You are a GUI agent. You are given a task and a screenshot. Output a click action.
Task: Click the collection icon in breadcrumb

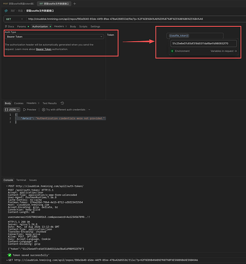pyautogui.click(x=6, y=11)
